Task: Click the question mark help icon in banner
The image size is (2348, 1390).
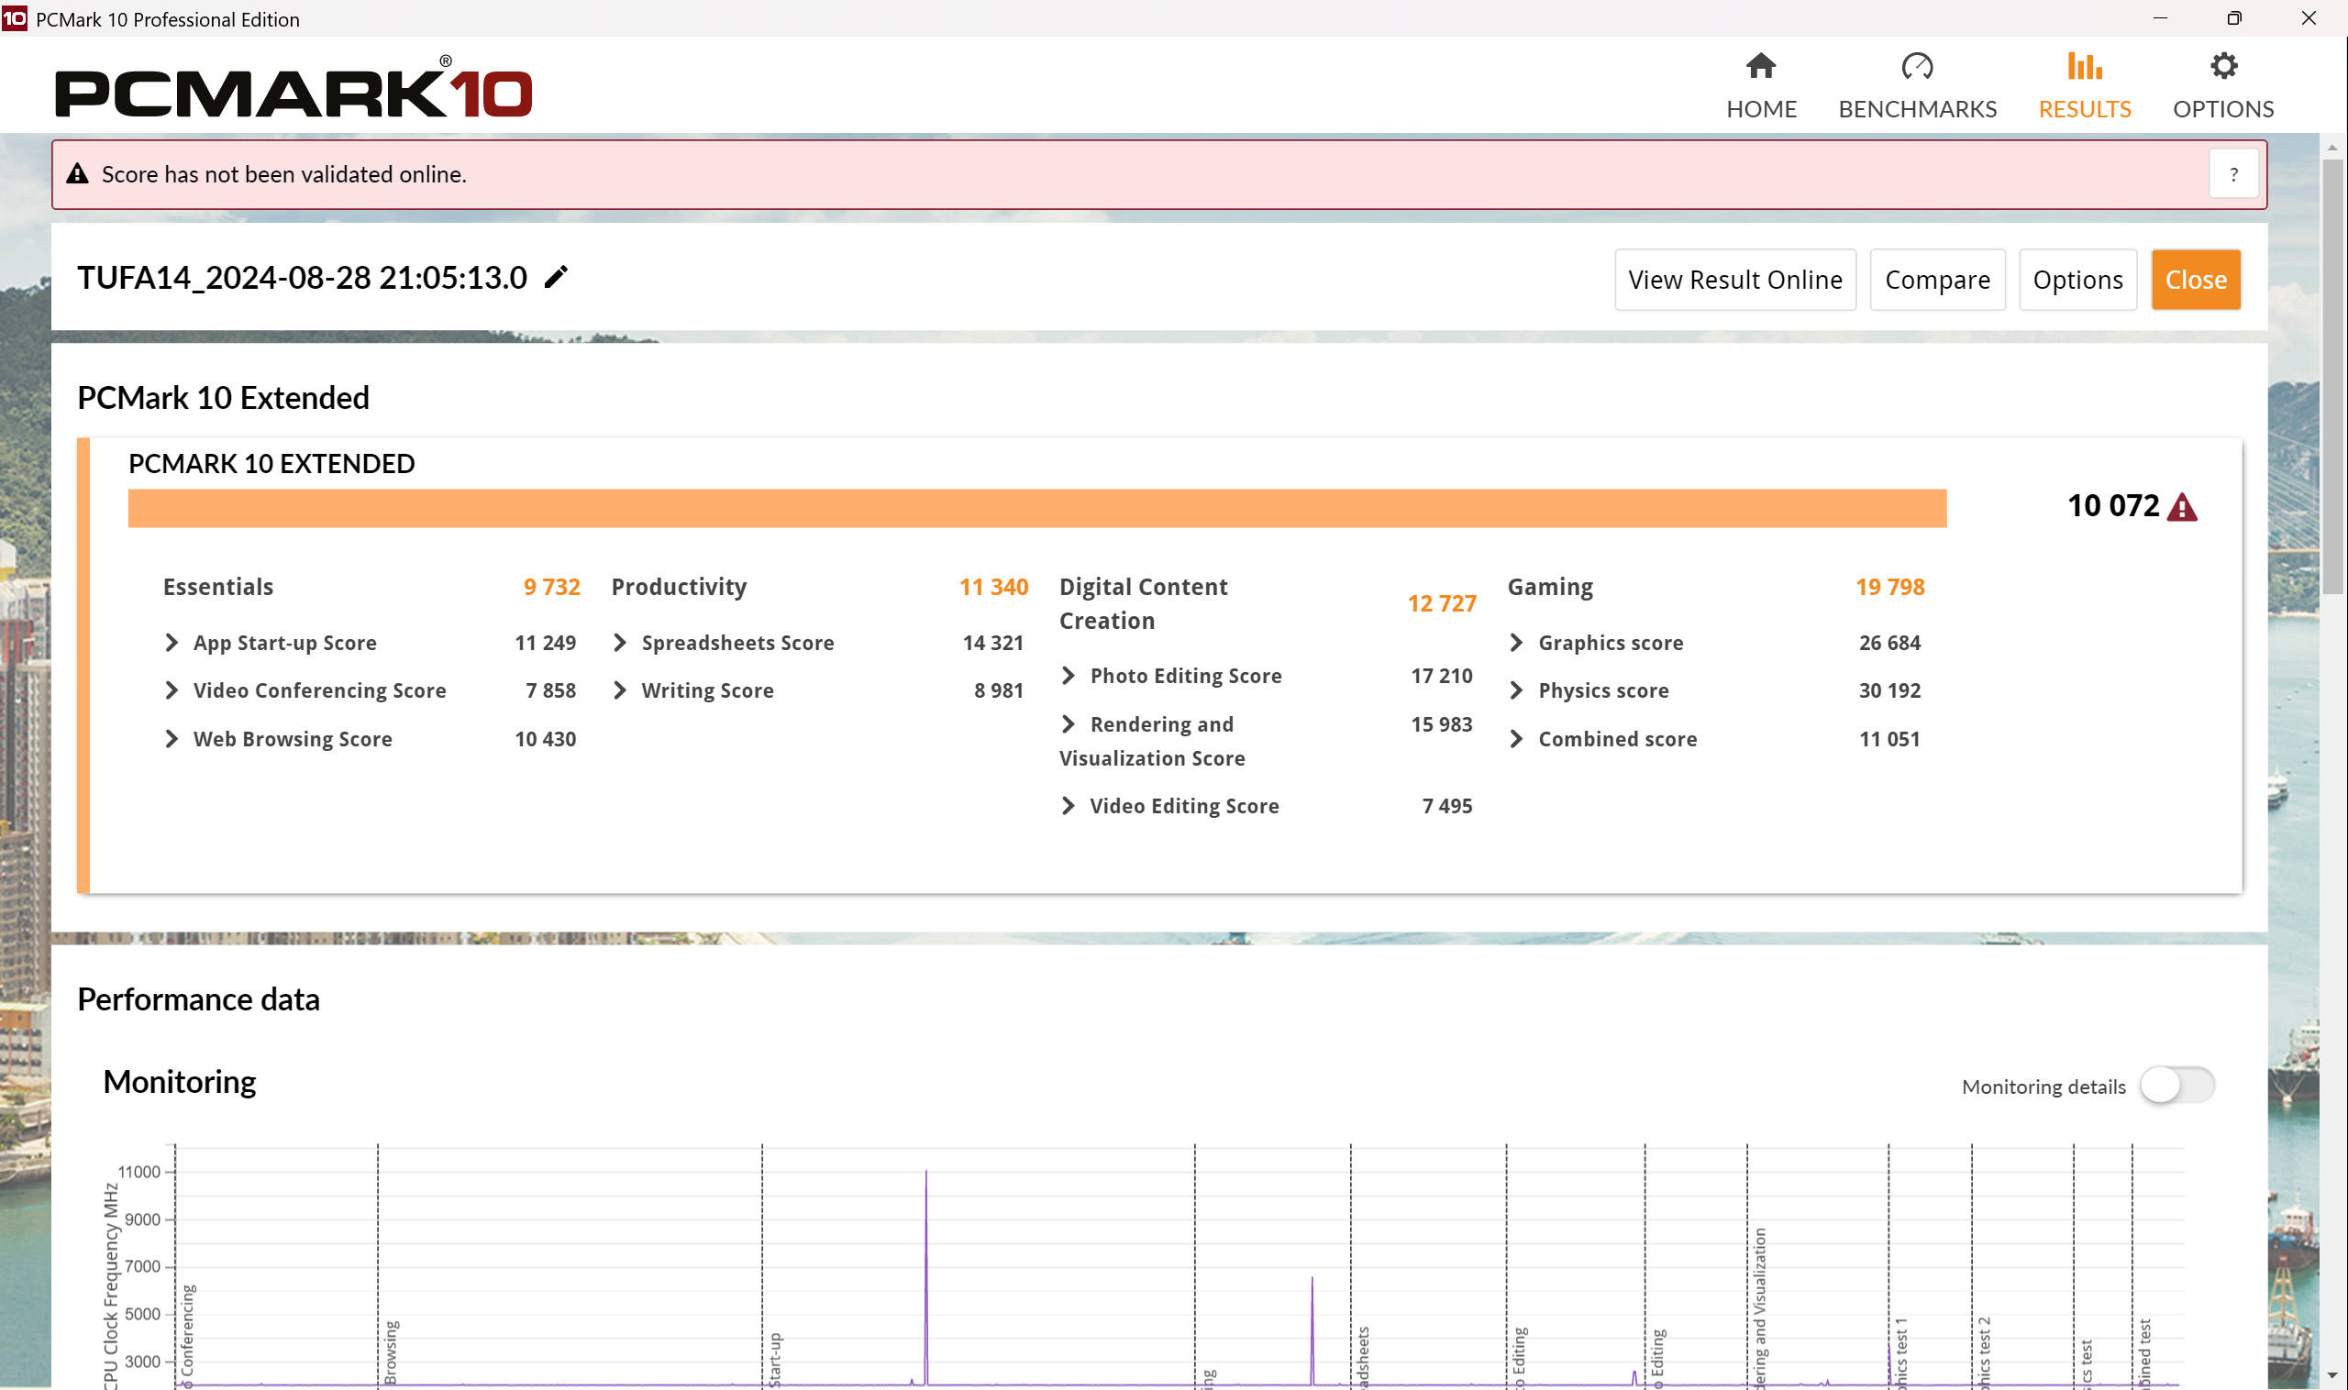Action: [x=2232, y=174]
